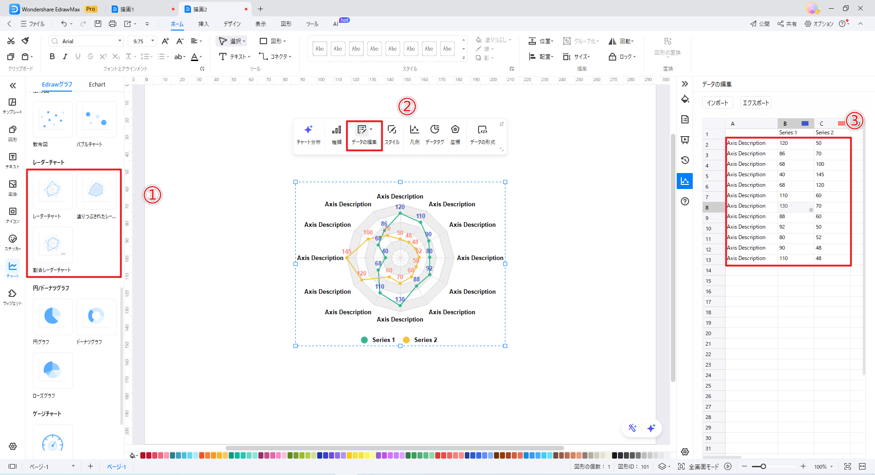Open the Stickers (ステッカー) sidebar panel
The image size is (875, 475).
pos(13,242)
